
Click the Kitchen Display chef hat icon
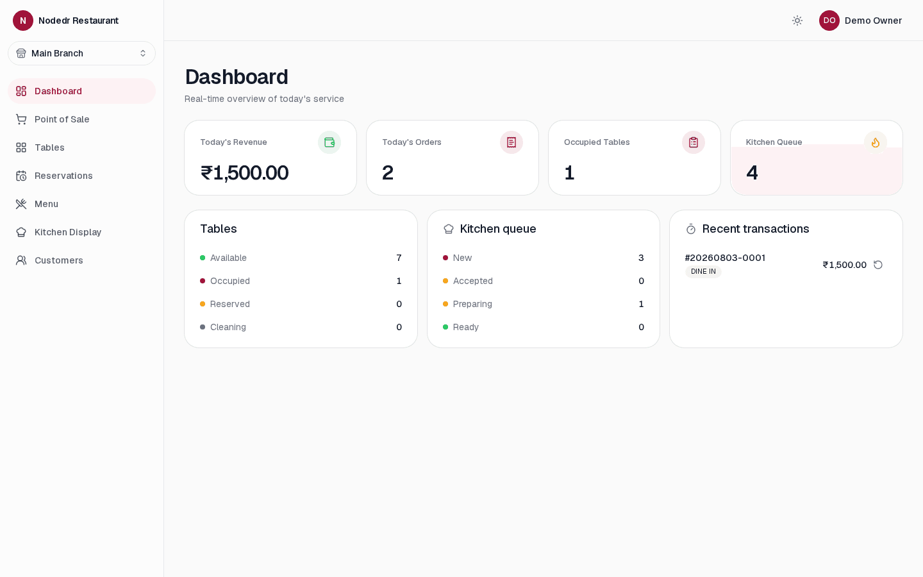pyautogui.click(x=21, y=232)
